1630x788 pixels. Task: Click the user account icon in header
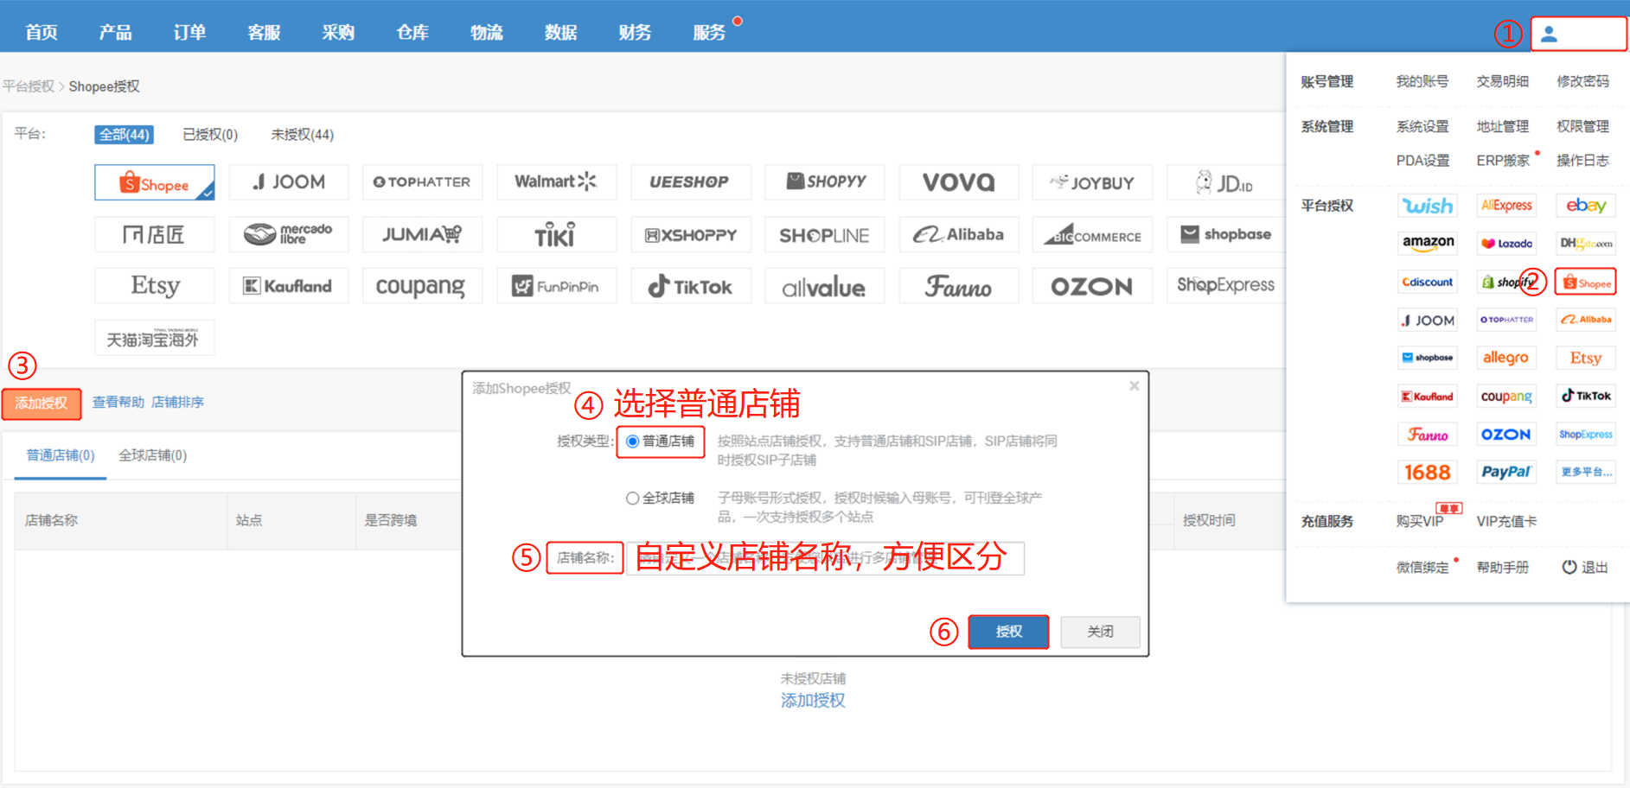point(1549,34)
